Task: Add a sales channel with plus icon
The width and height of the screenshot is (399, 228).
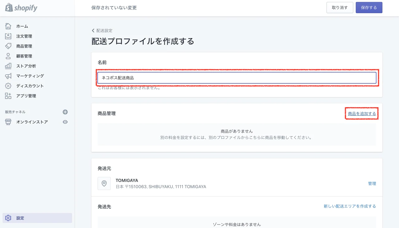Action: click(x=65, y=112)
